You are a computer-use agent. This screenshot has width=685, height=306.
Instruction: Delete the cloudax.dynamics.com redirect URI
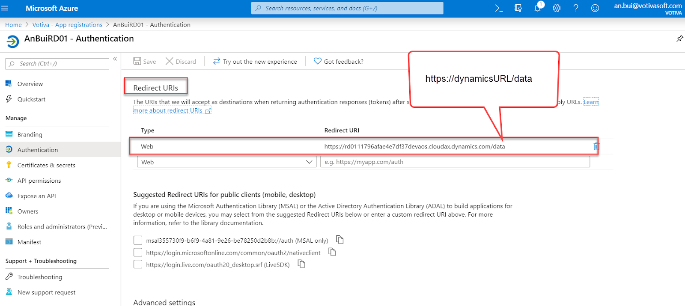tap(596, 146)
